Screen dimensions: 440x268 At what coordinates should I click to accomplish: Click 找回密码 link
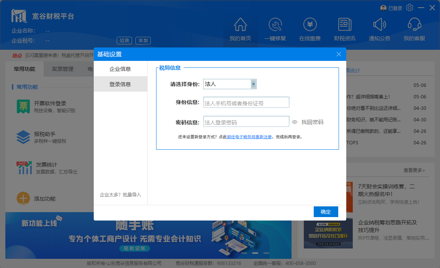pyautogui.click(x=312, y=122)
